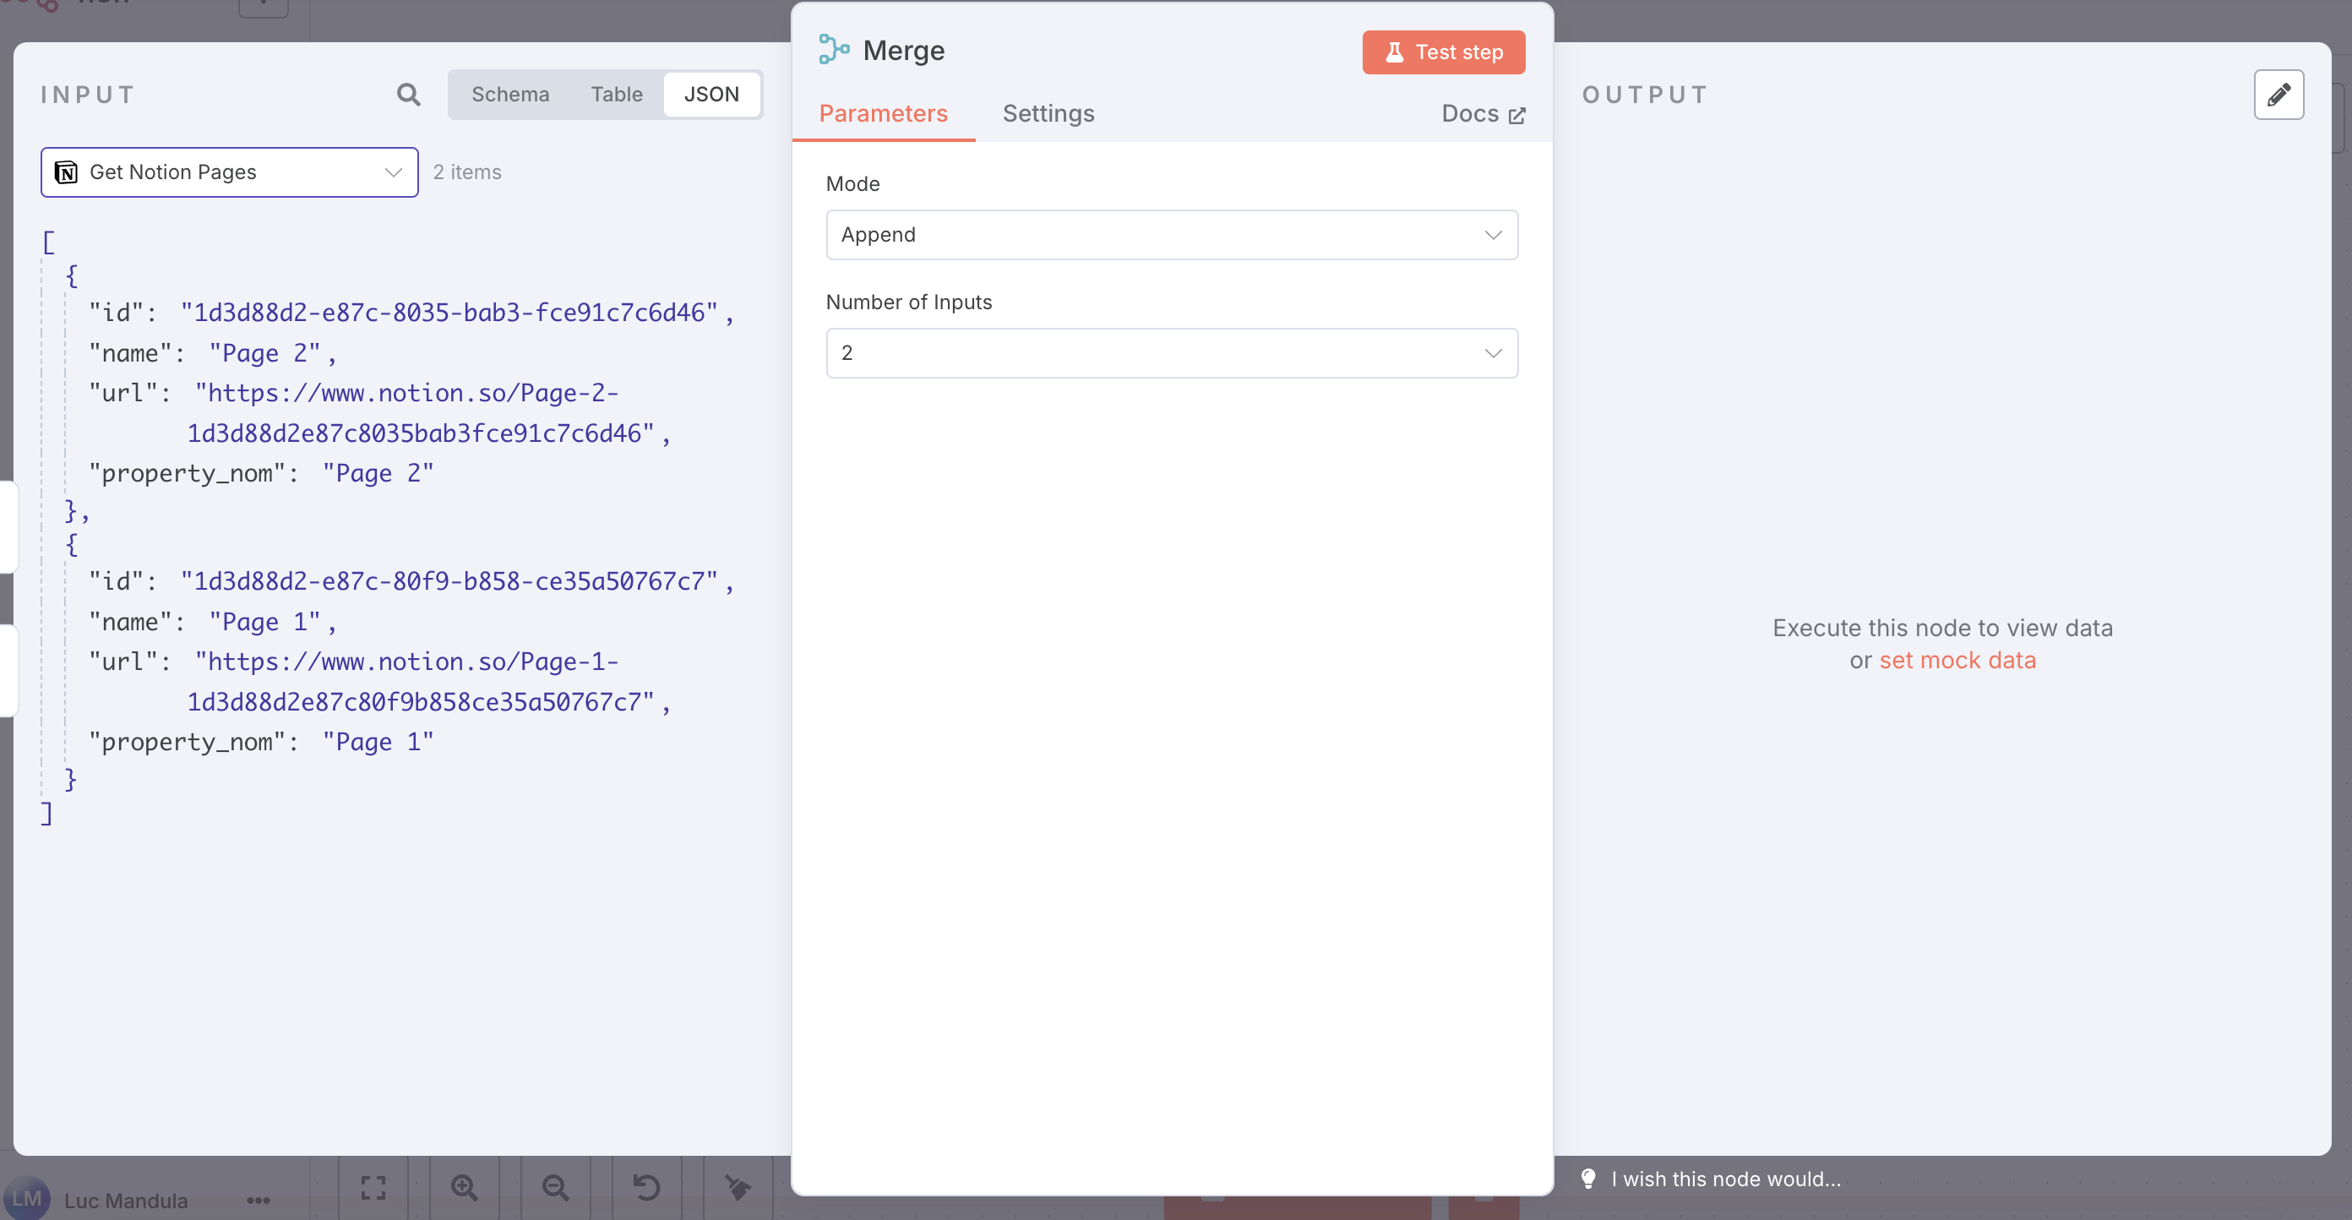
Task: Switch input view to Schema
Action: pyautogui.click(x=510, y=94)
